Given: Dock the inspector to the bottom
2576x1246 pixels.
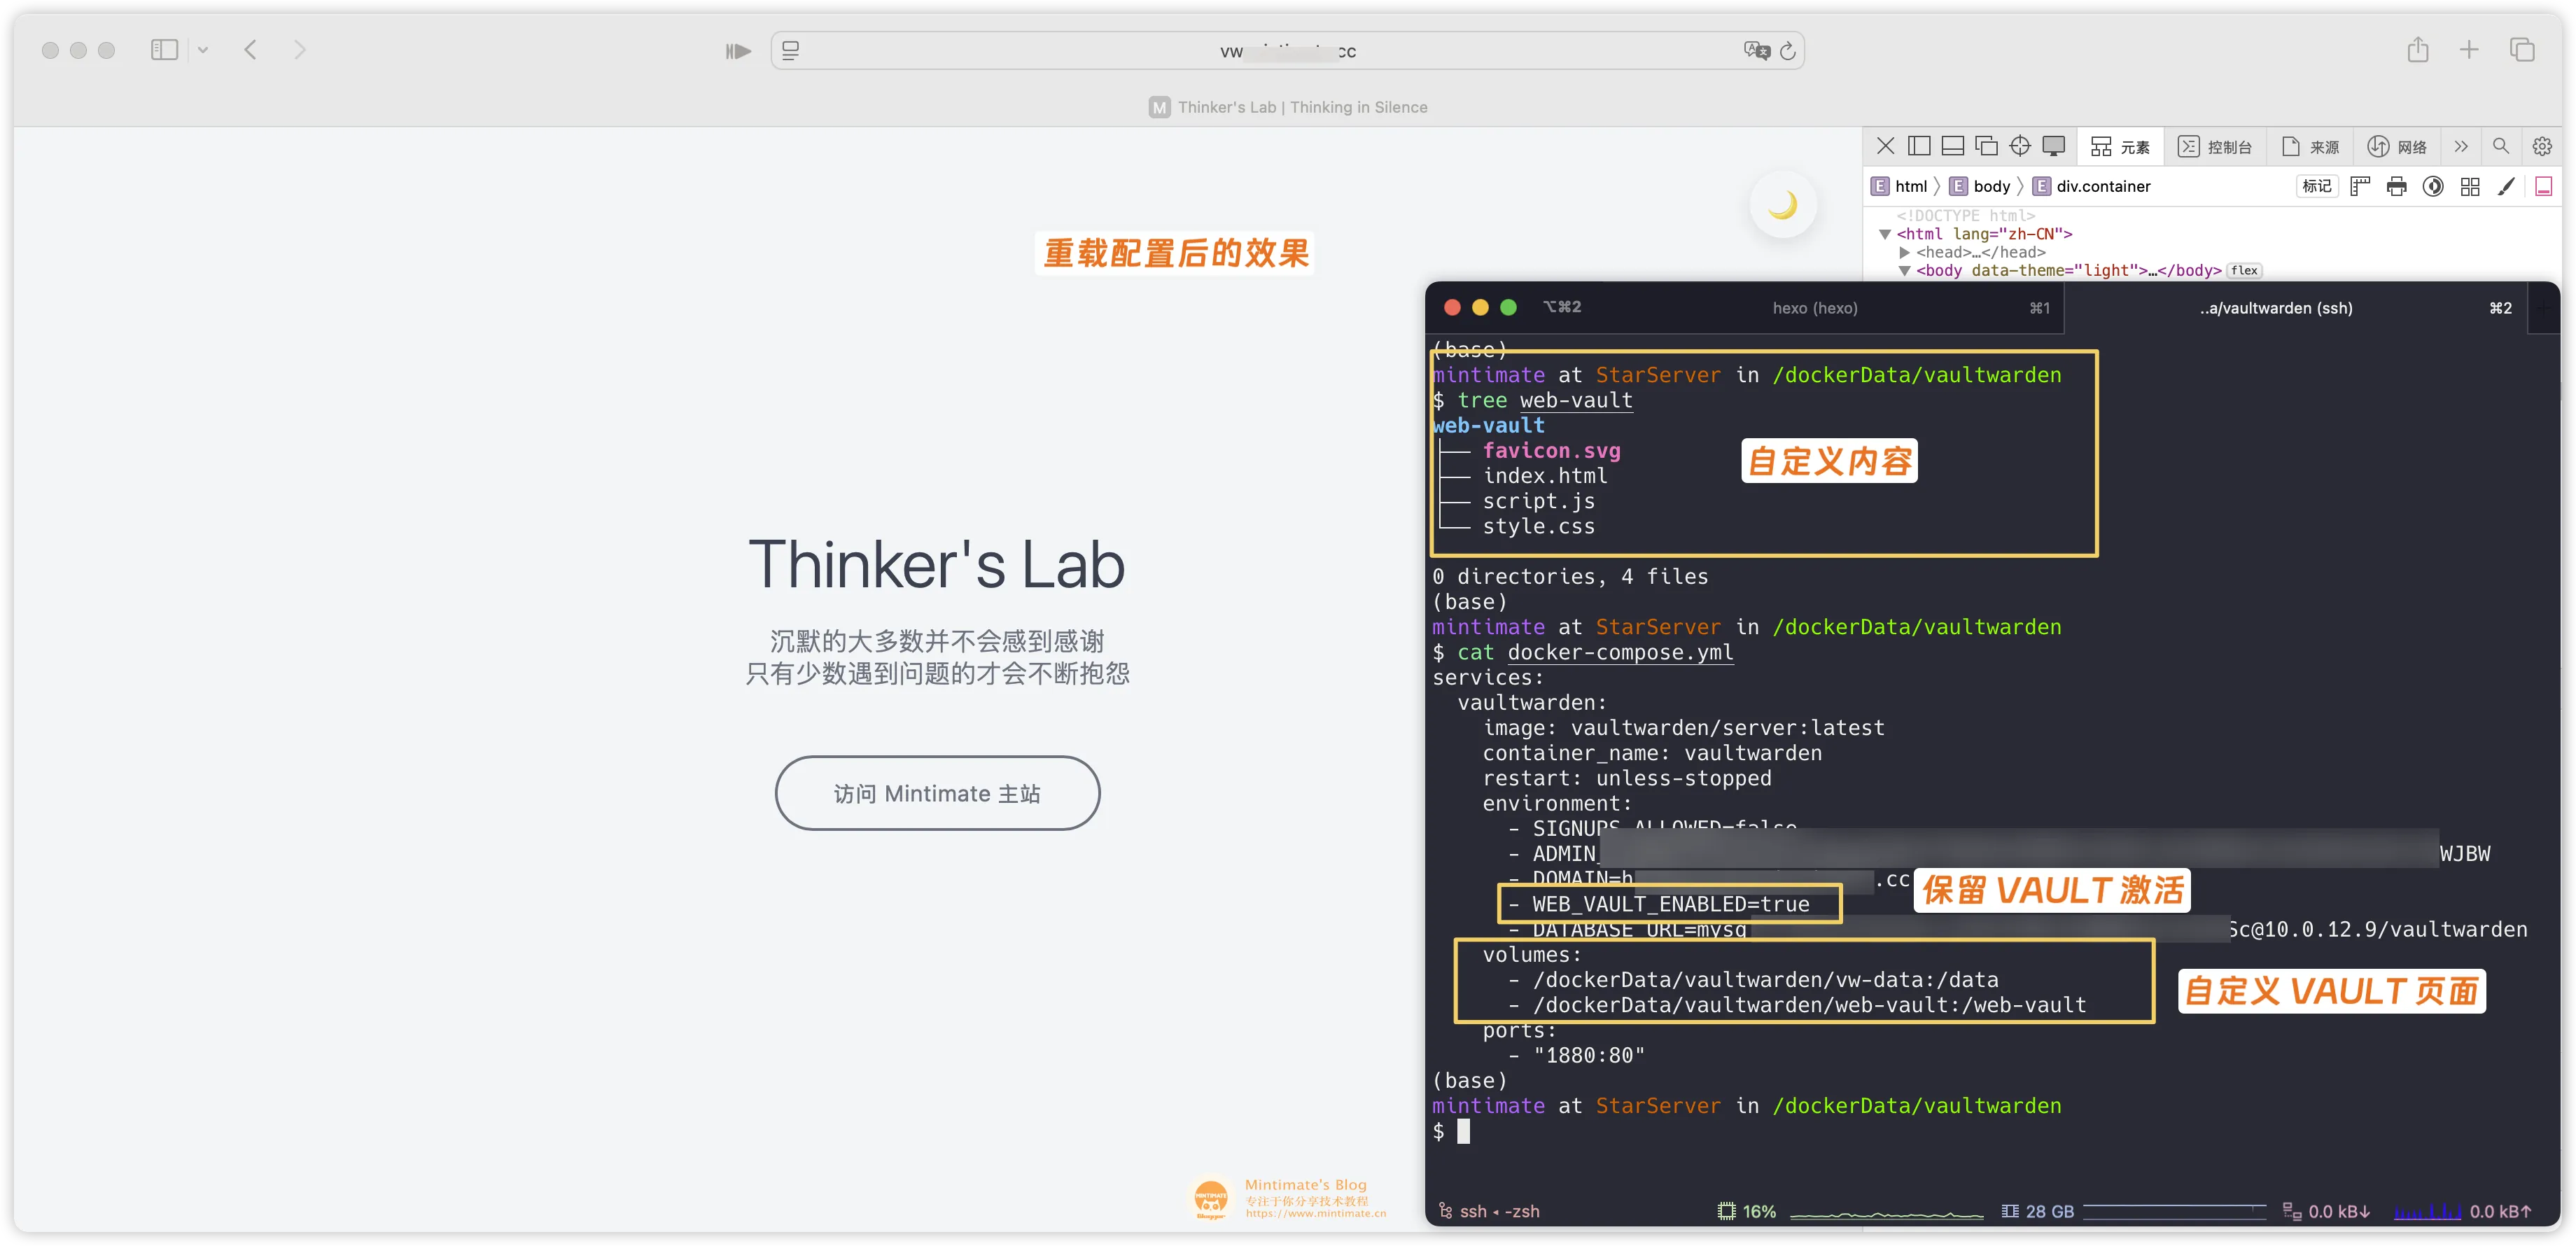Looking at the screenshot, I should [x=1952, y=147].
